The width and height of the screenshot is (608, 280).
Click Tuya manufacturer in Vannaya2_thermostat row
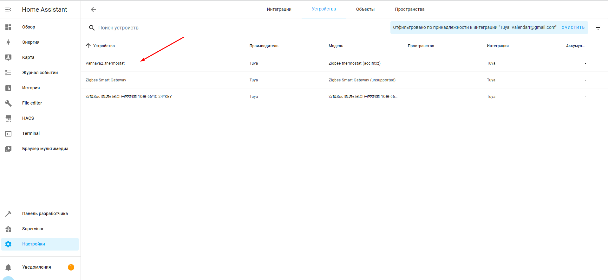[x=254, y=63]
